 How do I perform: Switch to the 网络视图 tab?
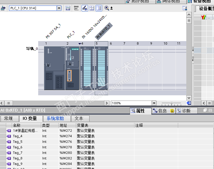pyautogui.click(x=171, y=1)
